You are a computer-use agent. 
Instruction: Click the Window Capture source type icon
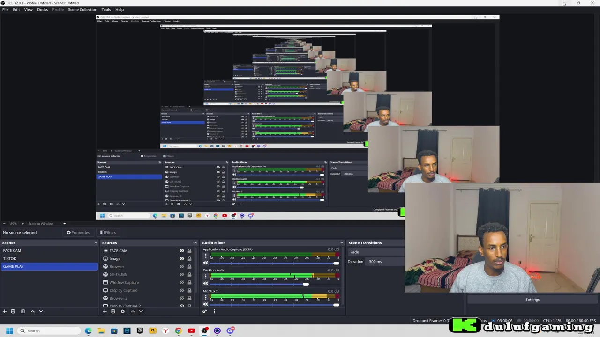coord(105,282)
